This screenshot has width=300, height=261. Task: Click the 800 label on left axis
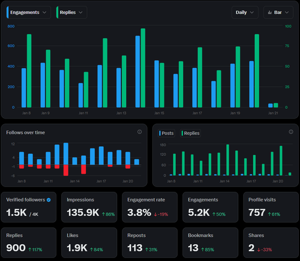point(11,26)
